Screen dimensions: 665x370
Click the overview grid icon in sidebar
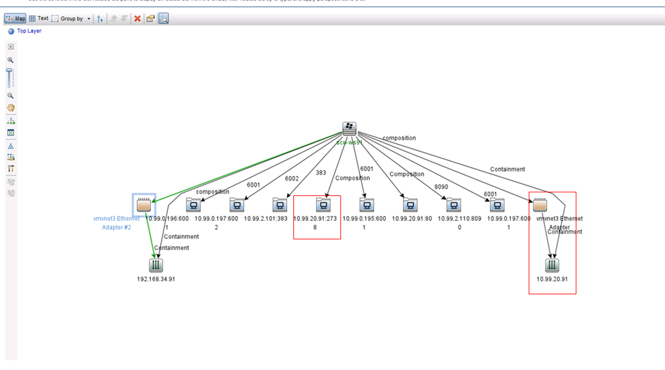[10, 132]
